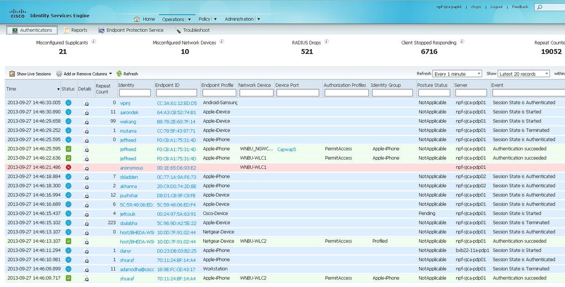Image resolution: width=565 pixels, height=287 pixels.
Task: Click blue info status icon for vipinj
Action: [x=68, y=102]
